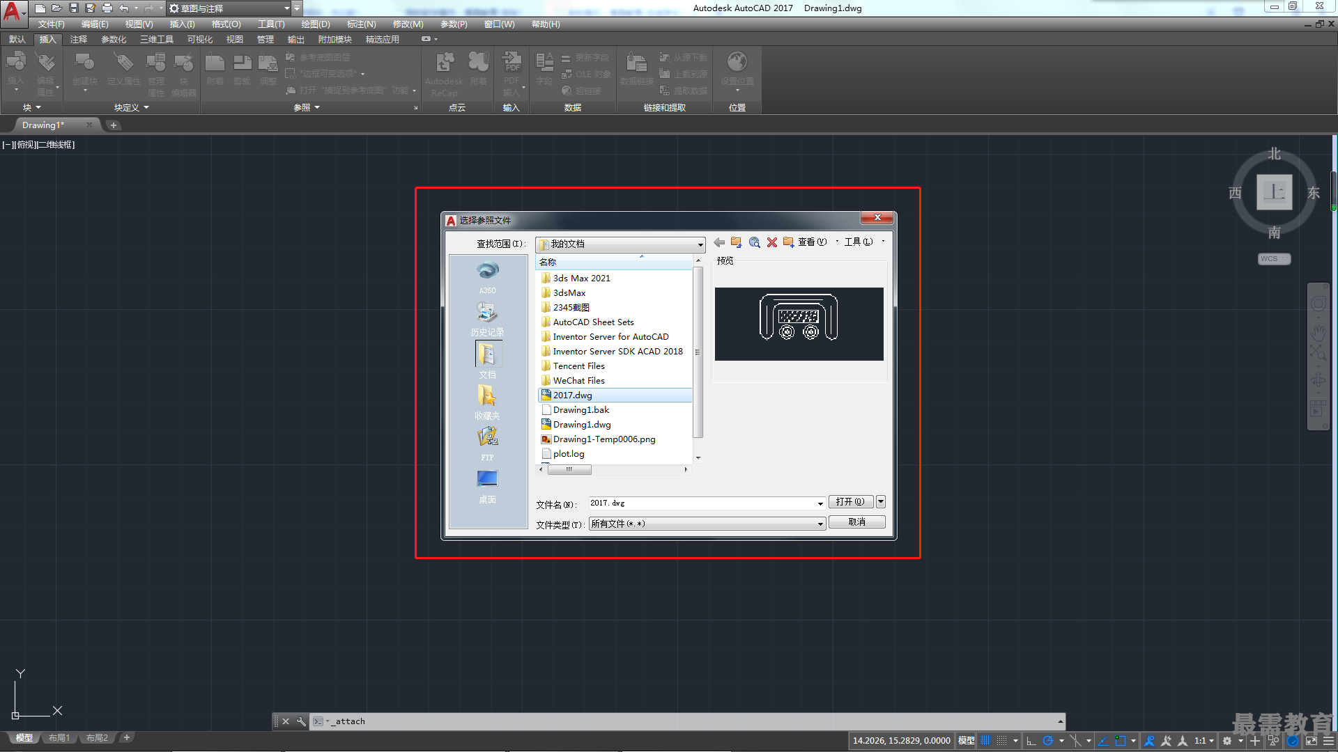Screen dimensions: 1338x752
Task: Select FTP in the places sidebar
Action: pos(487,444)
